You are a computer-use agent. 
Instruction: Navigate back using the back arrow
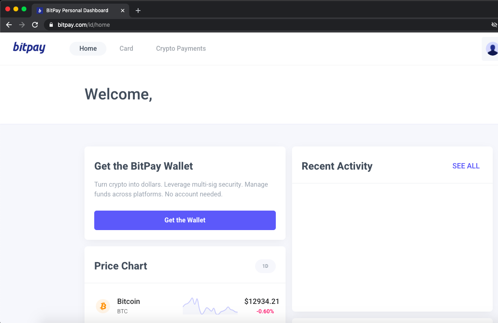pos(9,24)
